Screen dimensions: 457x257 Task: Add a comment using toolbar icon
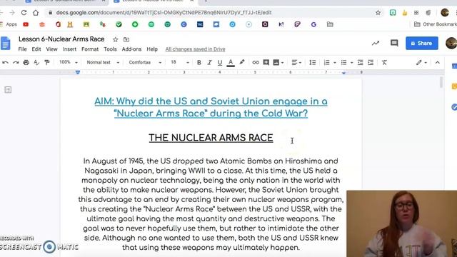pyautogui.click(x=266, y=62)
